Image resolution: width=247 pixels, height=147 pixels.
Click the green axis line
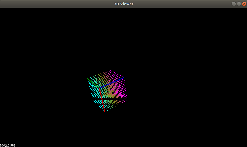click(93, 83)
